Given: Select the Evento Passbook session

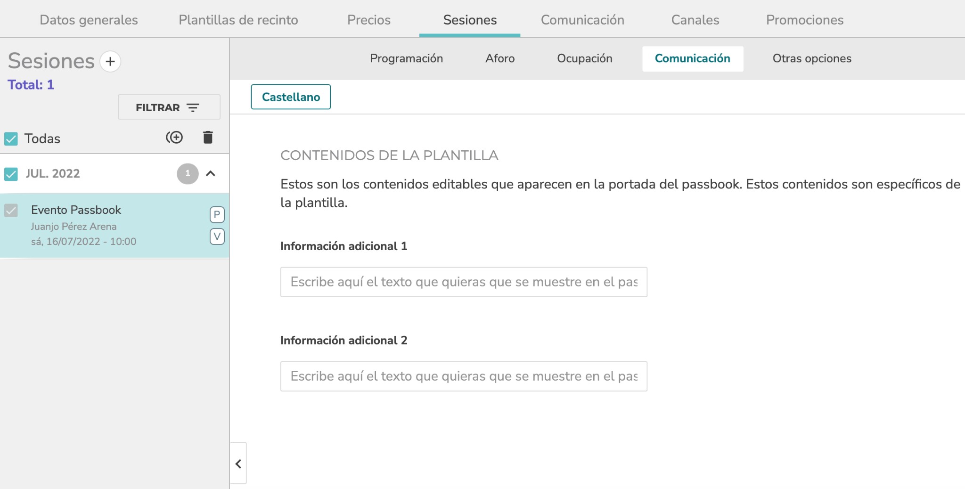Looking at the screenshot, I should click(114, 225).
